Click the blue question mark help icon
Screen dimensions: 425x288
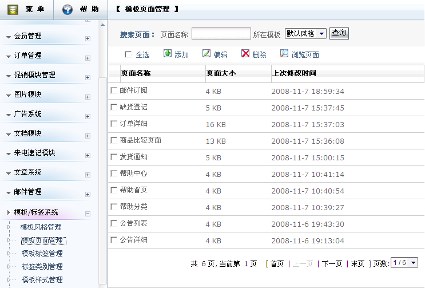click(67, 10)
